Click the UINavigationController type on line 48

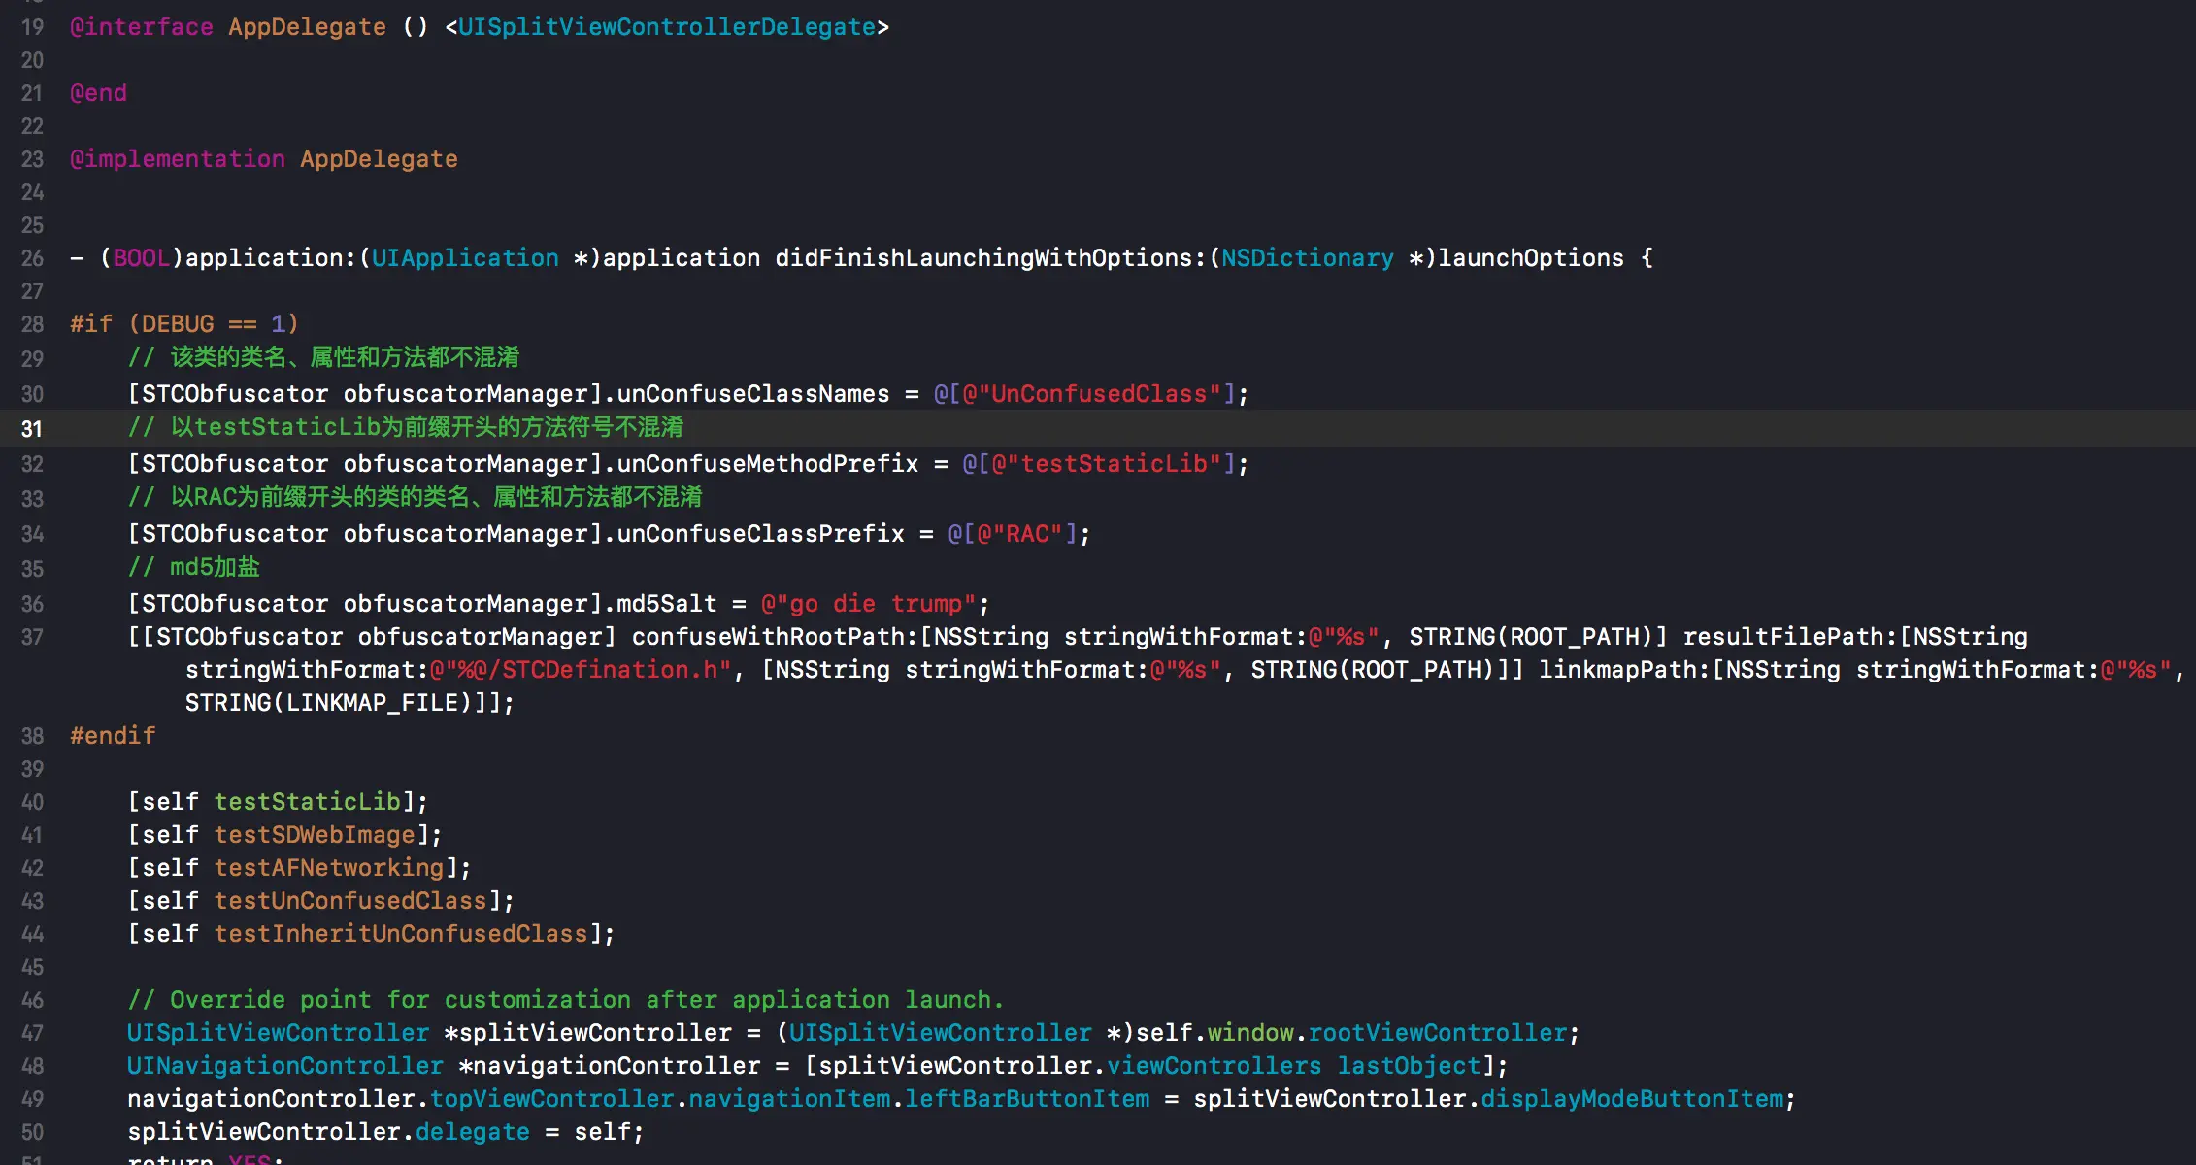(284, 1066)
